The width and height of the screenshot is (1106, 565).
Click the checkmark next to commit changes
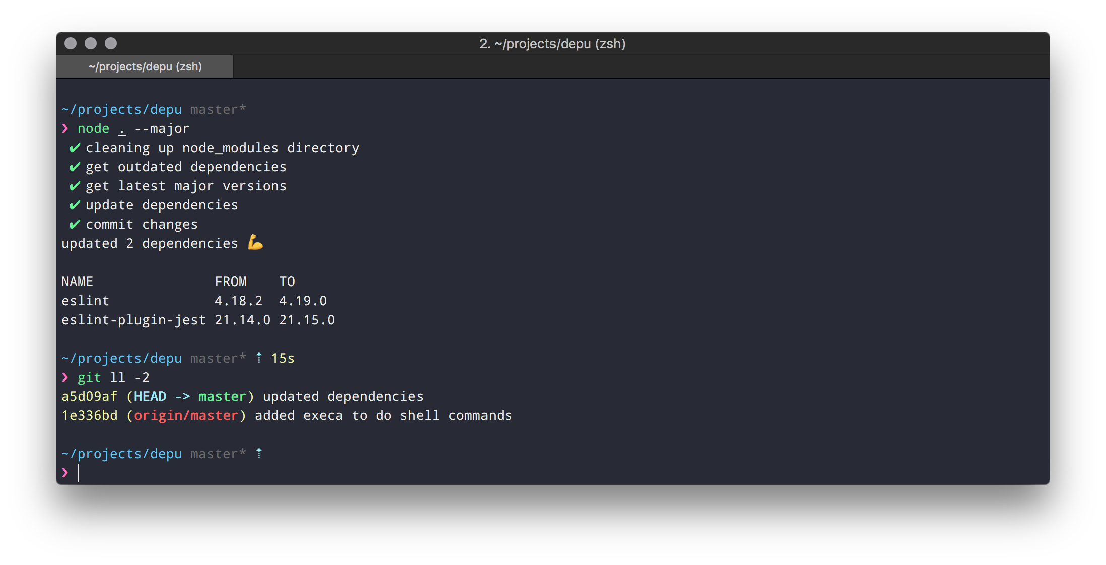[75, 225]
